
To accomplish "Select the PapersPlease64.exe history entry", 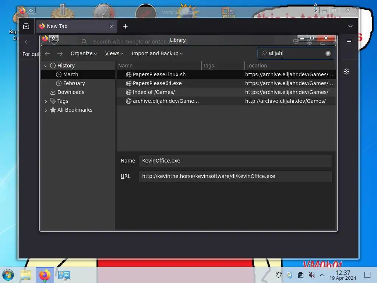I will (226, 83).
